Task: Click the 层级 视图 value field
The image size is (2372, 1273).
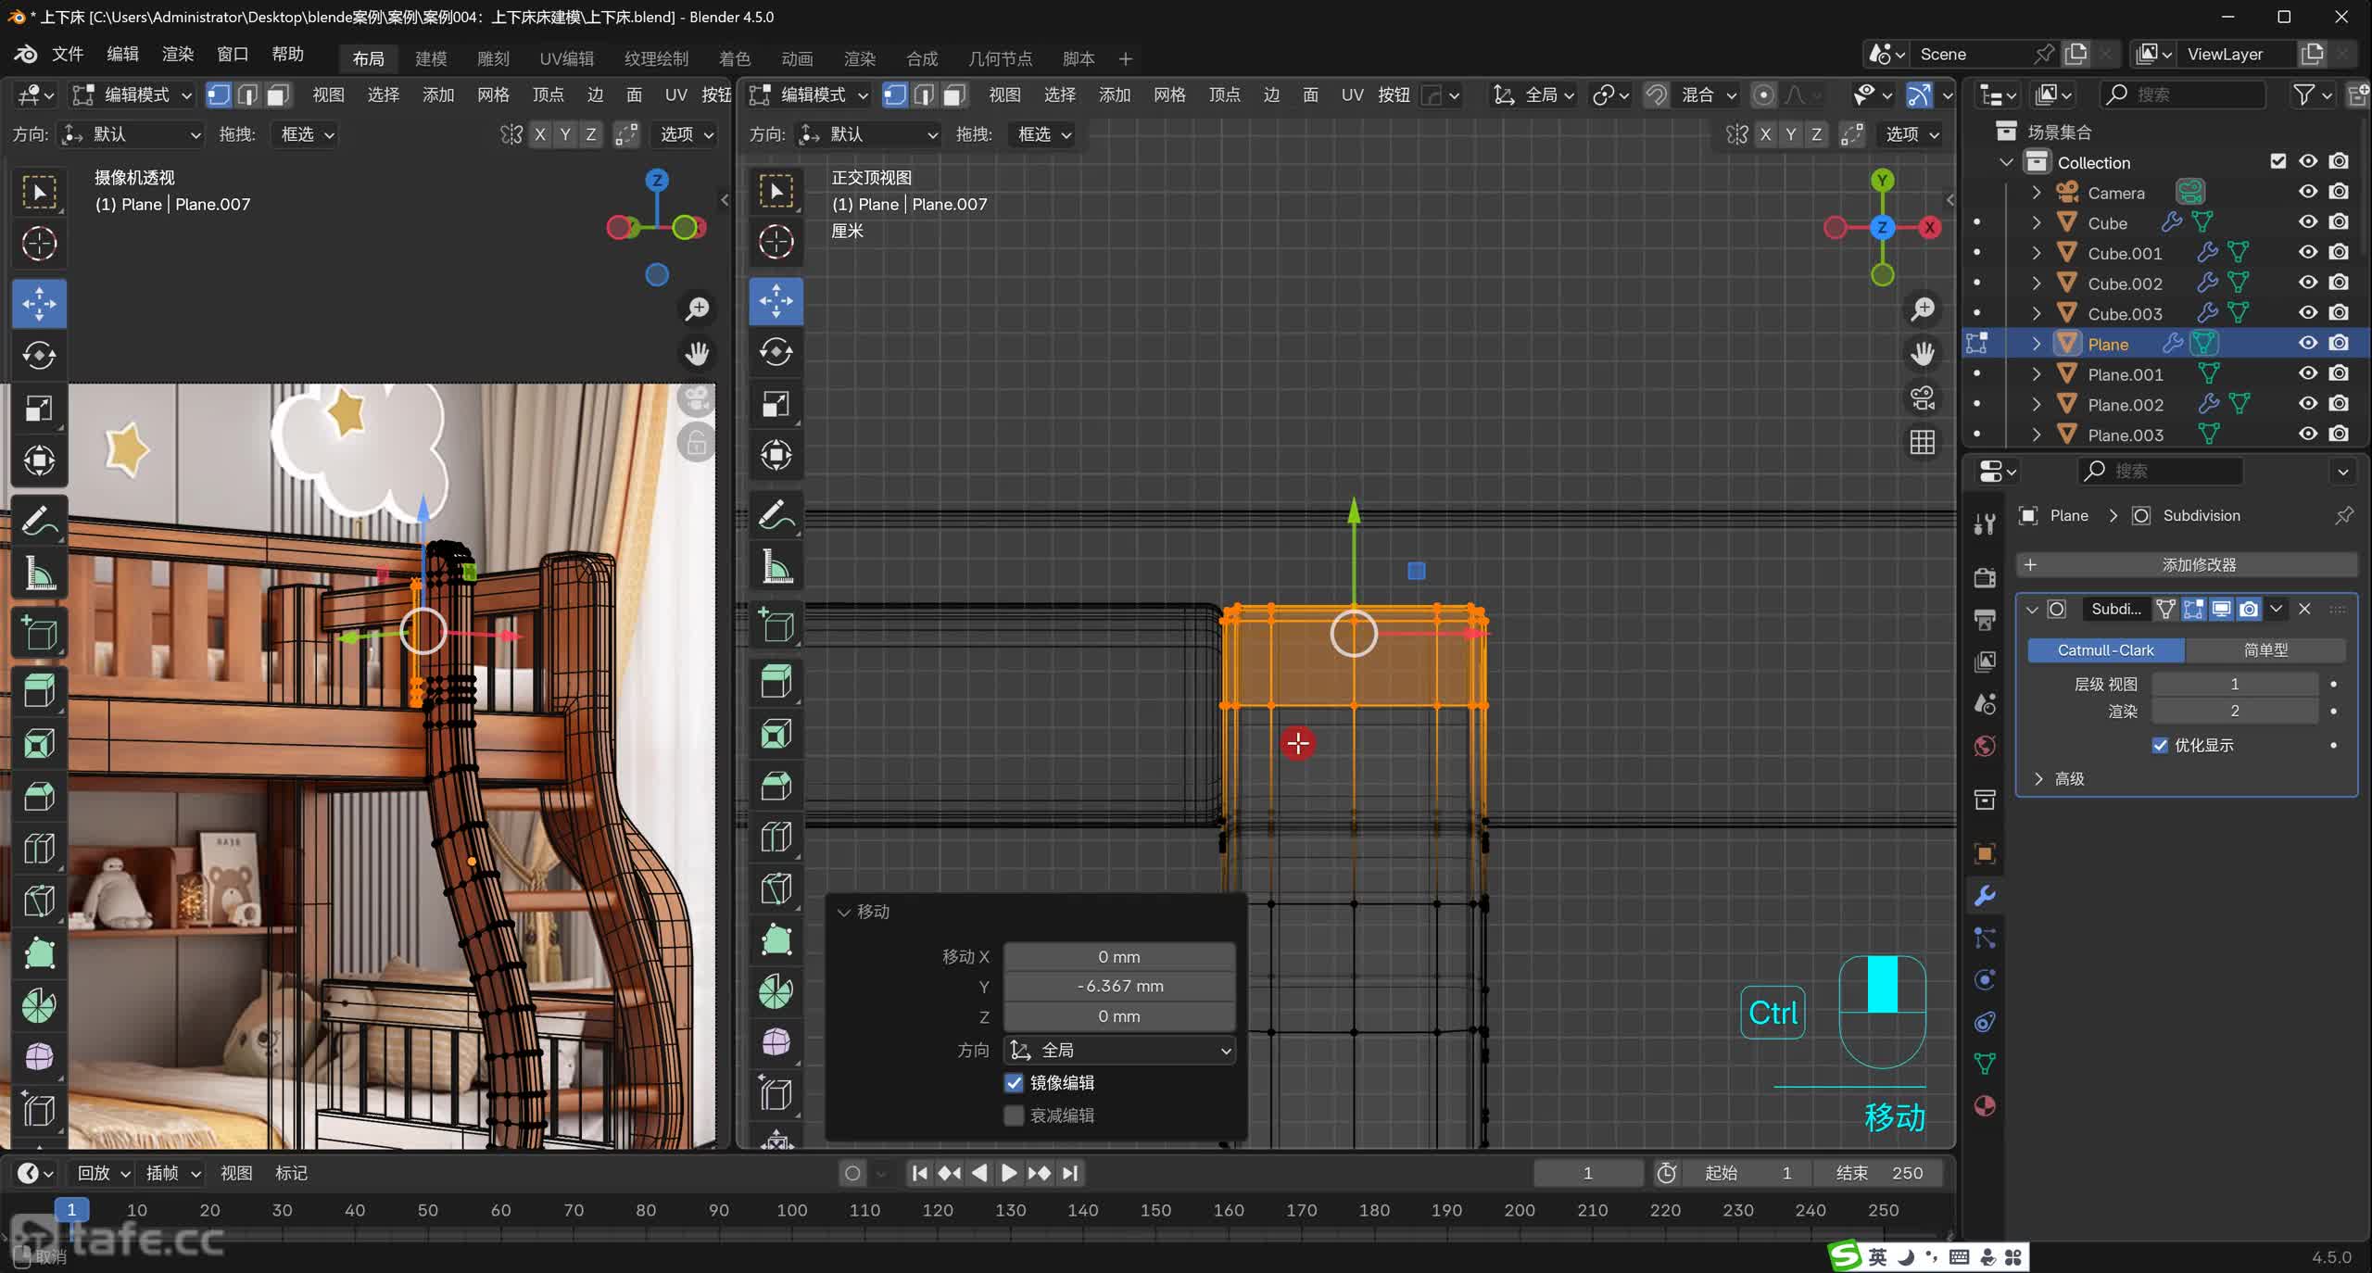Action: (2233, 684)
